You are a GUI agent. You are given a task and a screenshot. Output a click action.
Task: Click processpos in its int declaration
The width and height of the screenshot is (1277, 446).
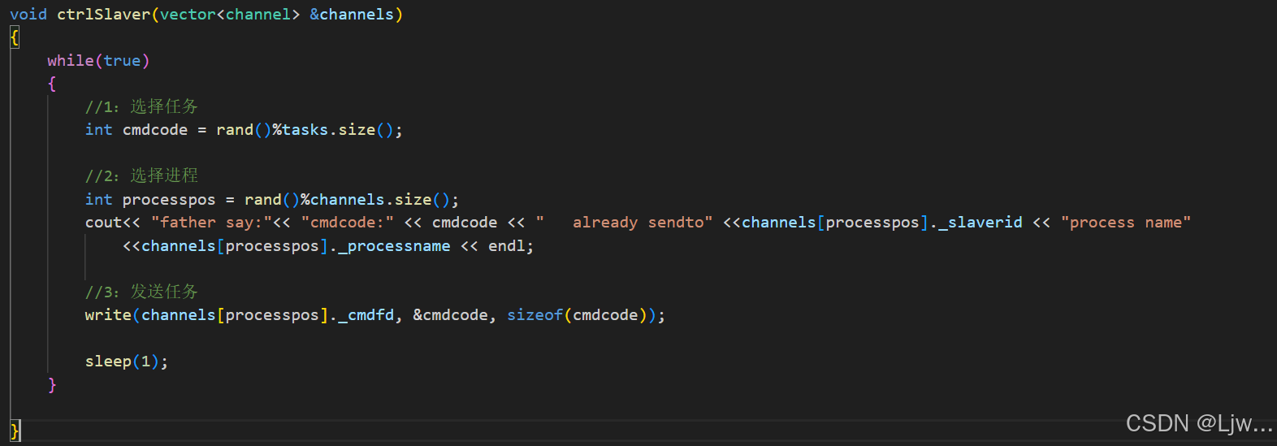click(x=169, y=200)
